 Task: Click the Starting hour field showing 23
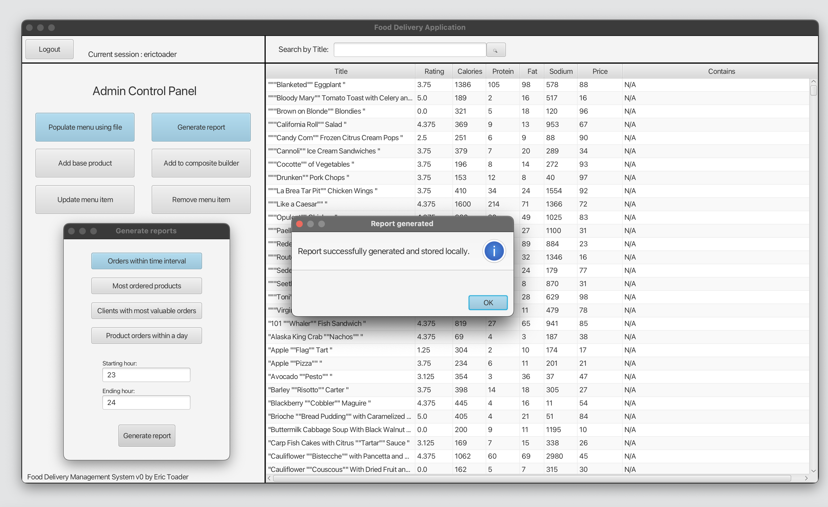point(146,375)
